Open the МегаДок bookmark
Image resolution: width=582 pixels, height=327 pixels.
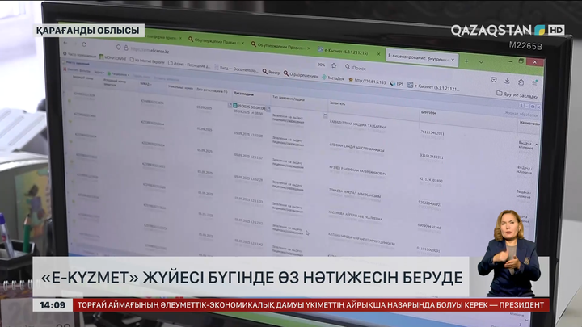[x=333, y=78]
